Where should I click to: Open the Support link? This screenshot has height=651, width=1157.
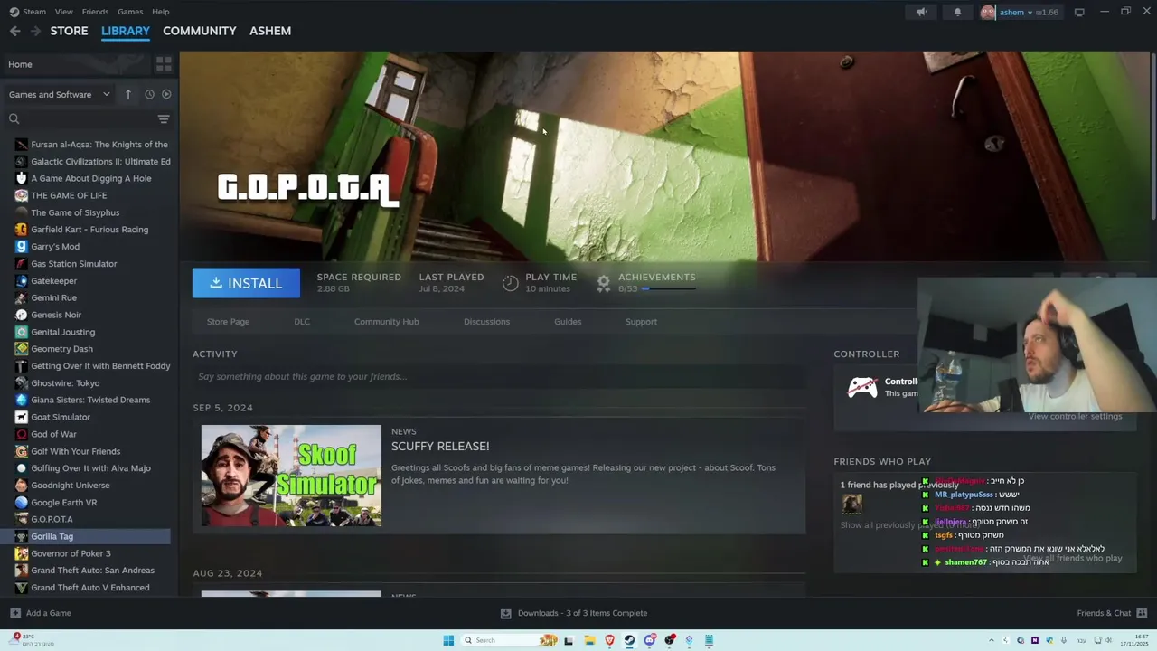click(641, 322)
